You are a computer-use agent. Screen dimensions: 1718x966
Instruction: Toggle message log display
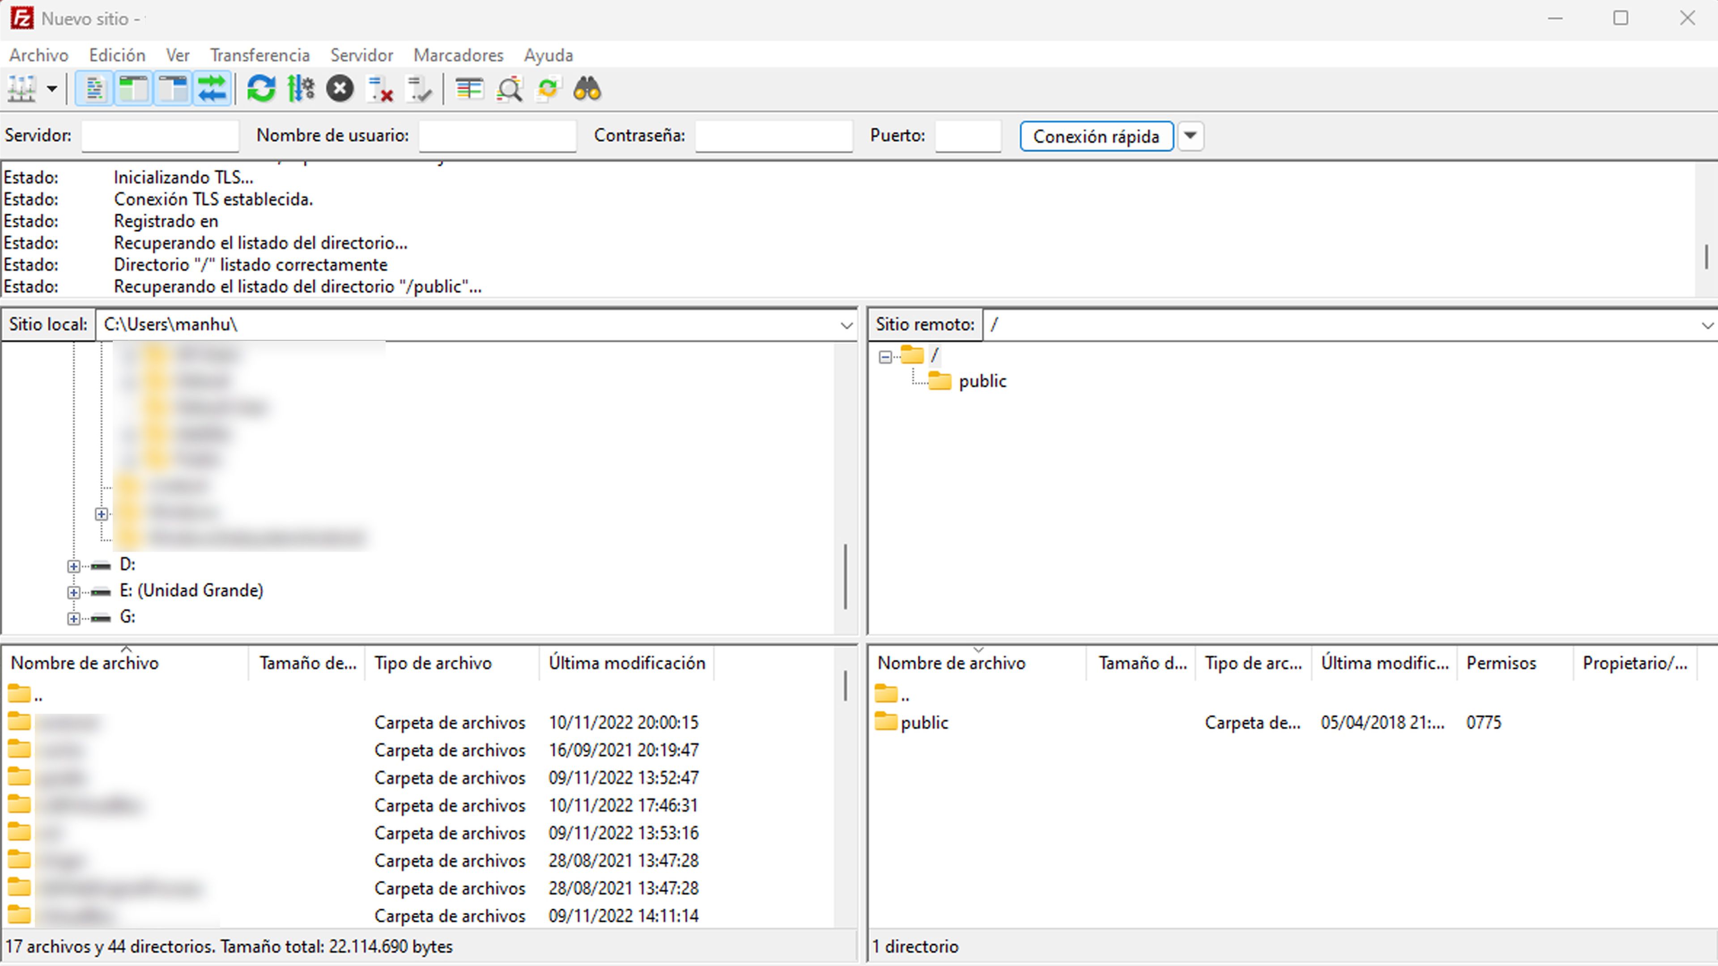point(94,89)
